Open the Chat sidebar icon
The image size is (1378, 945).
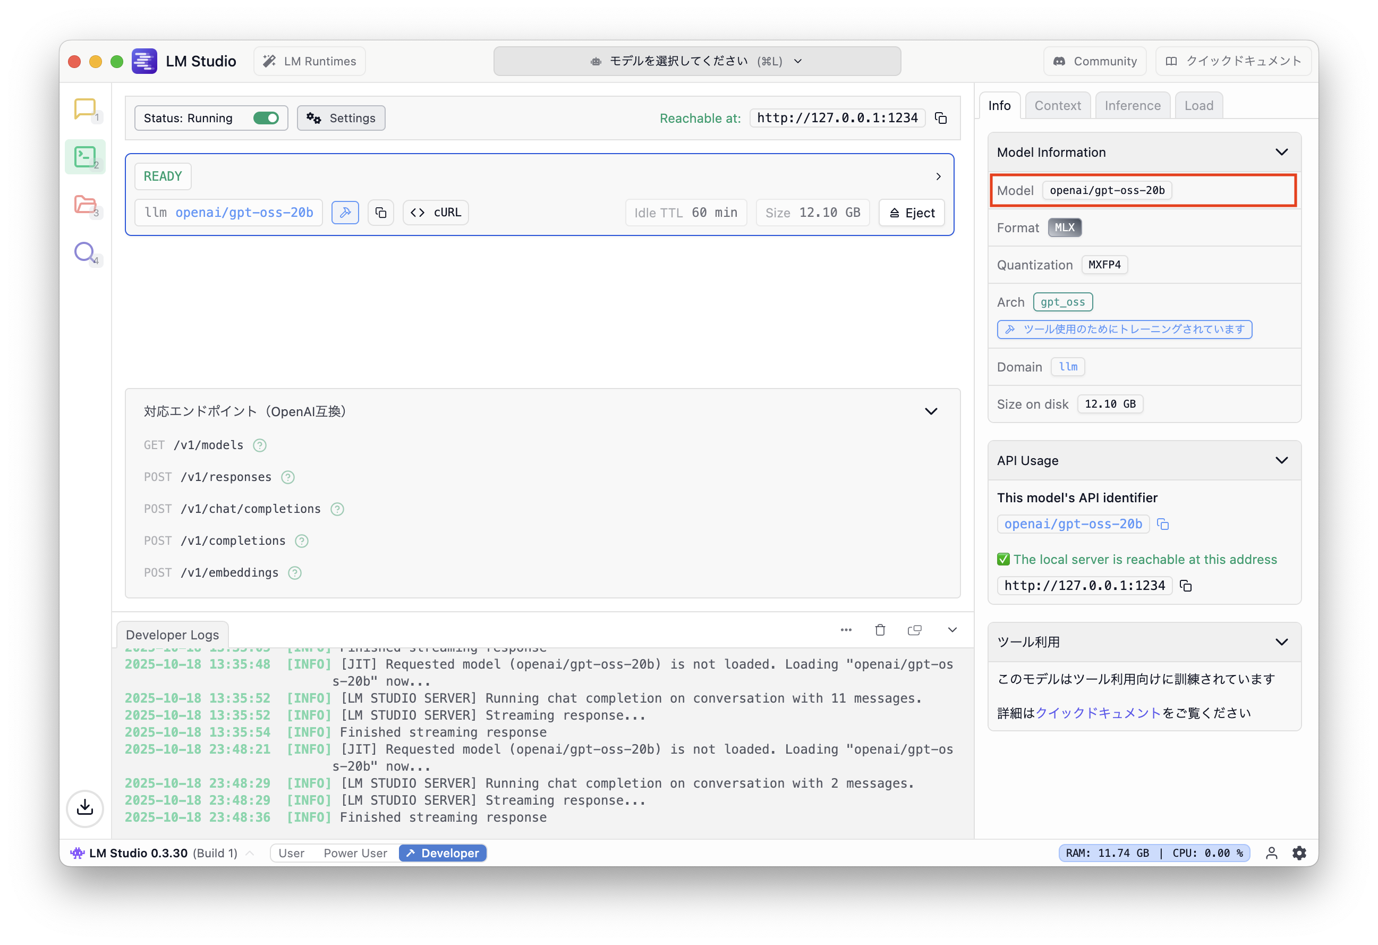85,108
